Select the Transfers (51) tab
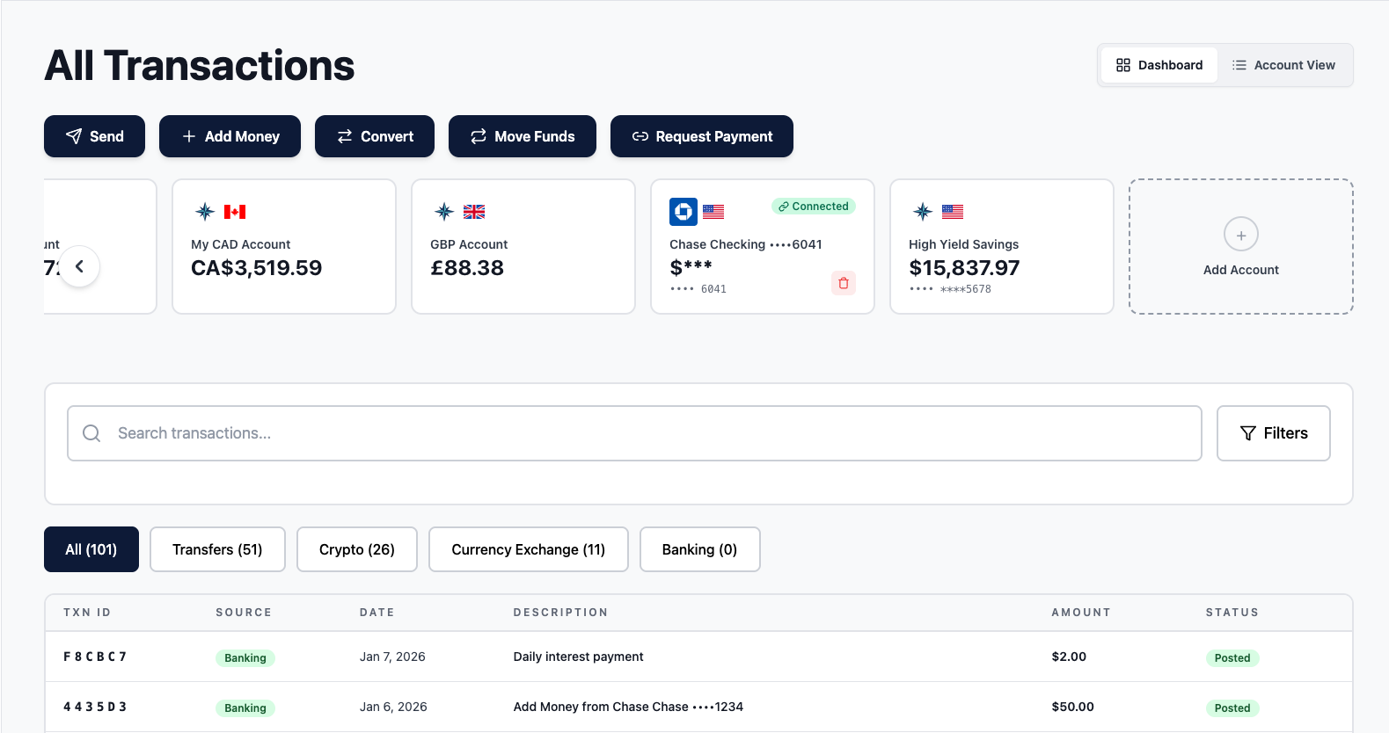1389x733 pixels. click(x=217, y=549)
